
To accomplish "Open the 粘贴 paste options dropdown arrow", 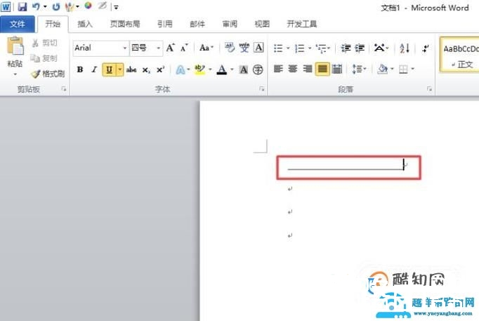I will point(15,74).
